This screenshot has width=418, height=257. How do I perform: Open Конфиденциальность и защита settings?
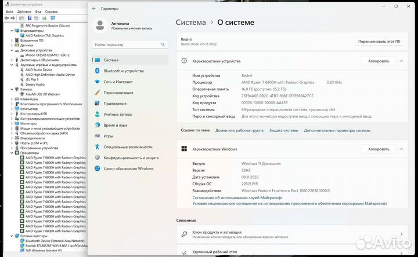tap(130, 158)
